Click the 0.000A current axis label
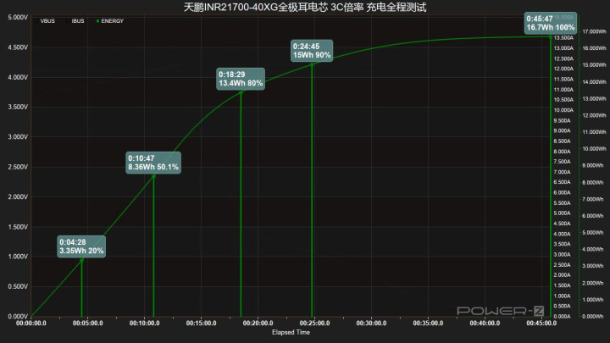This screenshot has height=343, width=610. [x=563, y=316]
